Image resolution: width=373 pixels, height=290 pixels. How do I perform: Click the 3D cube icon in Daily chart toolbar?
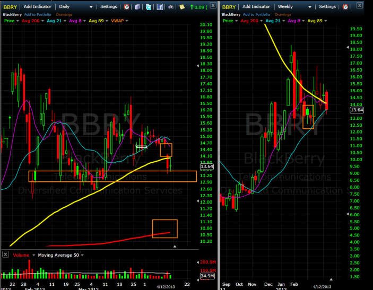137,7
